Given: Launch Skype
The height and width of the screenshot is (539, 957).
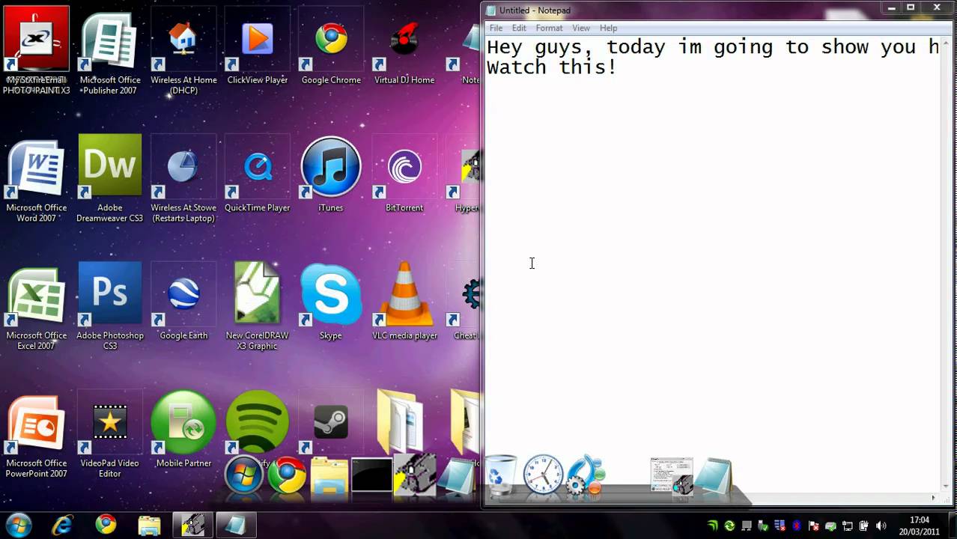Looking at the screenshot, I should click(x=330, y=293).
